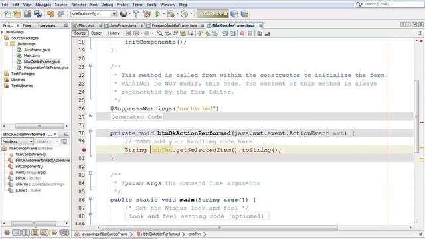Click the Undo arrow icon
425x239 pixels.
[x=50, y=14]
